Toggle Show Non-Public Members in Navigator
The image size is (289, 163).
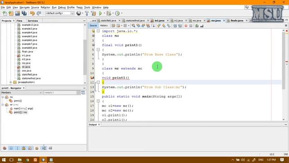click(24, 148)
